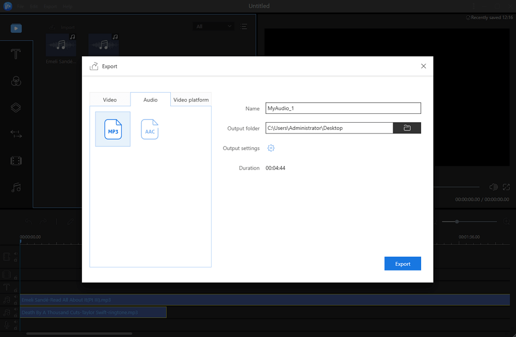Browse output folder with folder icon

407,128
